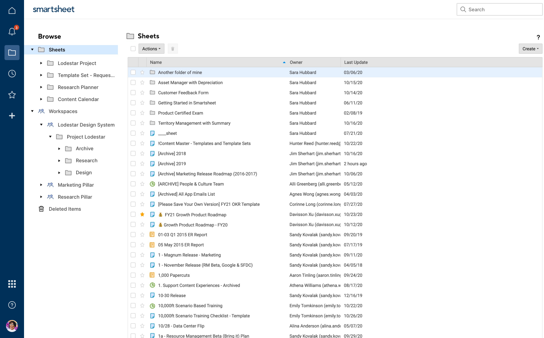This screenshot has height=338, width=544.
Task: Click the sheet icon for 10/28 - Data Center Flip
Action: [152, 326]
